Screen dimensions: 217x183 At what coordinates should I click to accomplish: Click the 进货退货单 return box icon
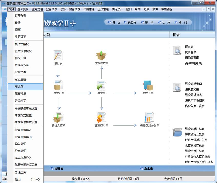tap(101, 55)
